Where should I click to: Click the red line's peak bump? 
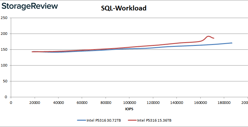click(208, 36)
